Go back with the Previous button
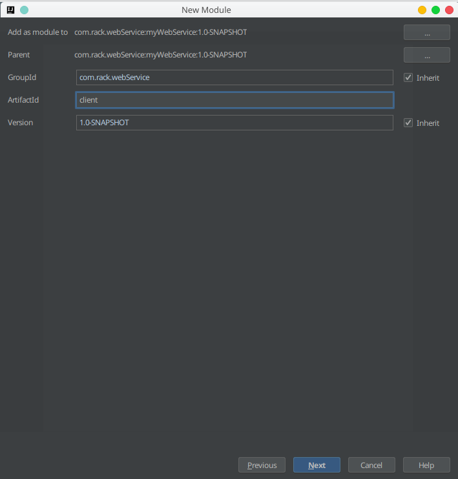458x479 pixels. (x=262, y=465)
